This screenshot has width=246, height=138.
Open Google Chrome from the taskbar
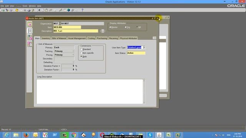(74, 135)
